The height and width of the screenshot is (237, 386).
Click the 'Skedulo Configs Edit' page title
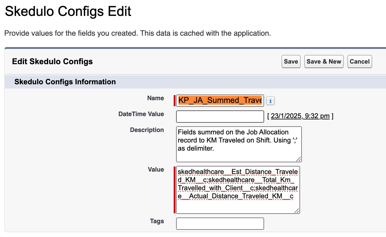tap(68, 11)
